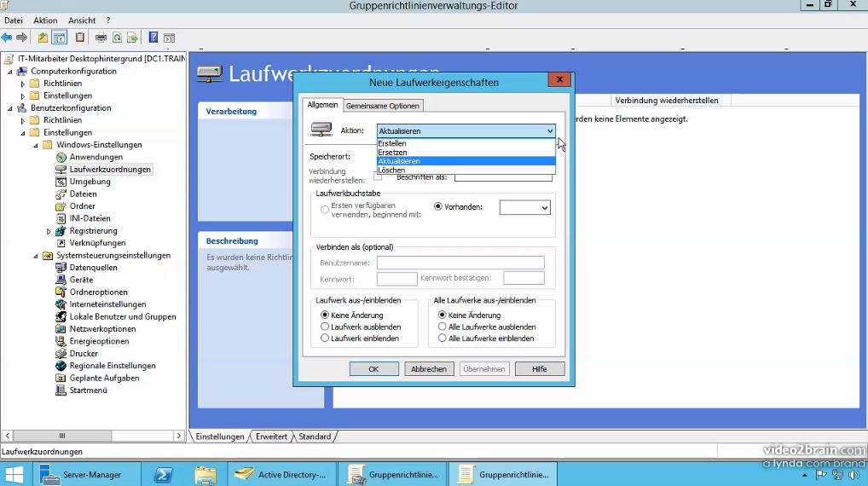Image resolution: width=868 pixels, height=486 pixels.
Task: Select 'Keine Änderung' under Laufwerk aus-/einblenden
Action: coord(325,315)
